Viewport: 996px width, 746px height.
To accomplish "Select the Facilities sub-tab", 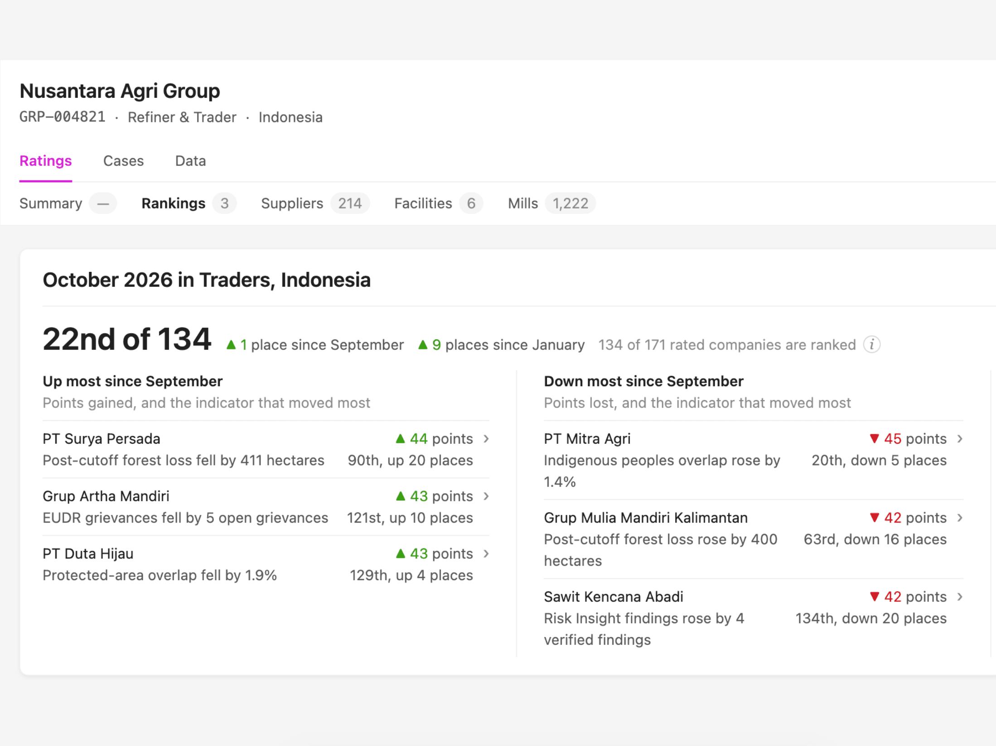I will [439, 203].
